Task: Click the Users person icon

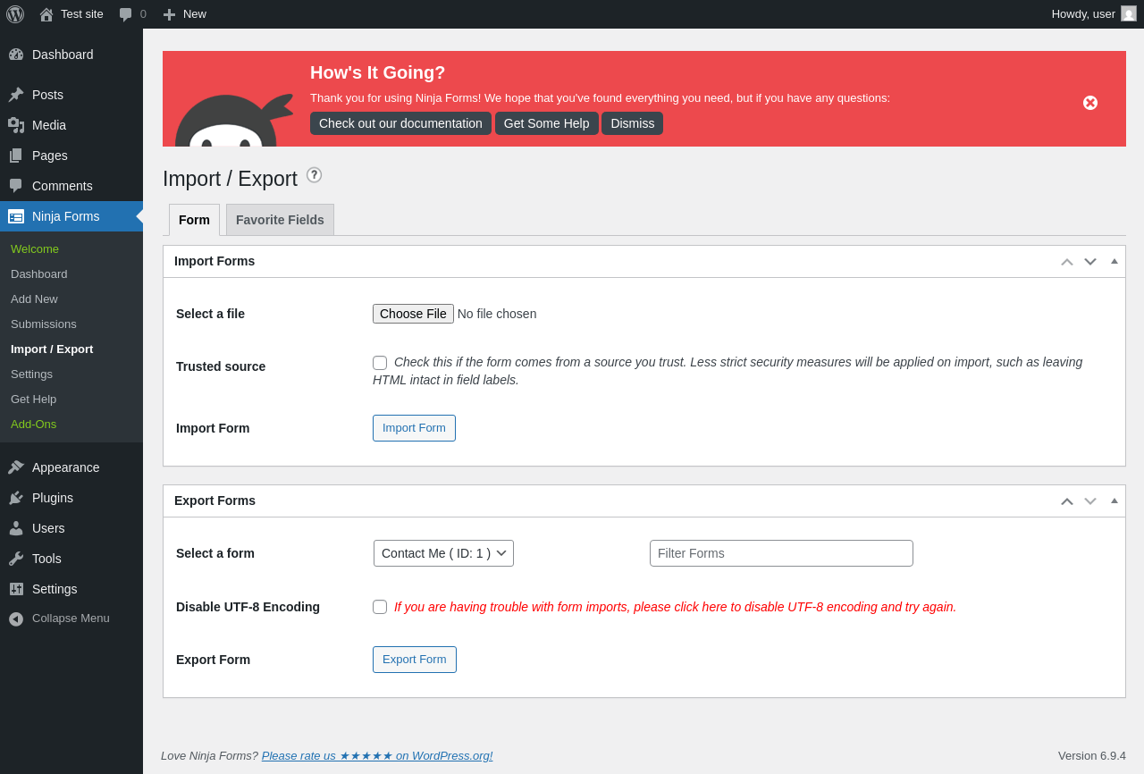Action: (16, 528)
